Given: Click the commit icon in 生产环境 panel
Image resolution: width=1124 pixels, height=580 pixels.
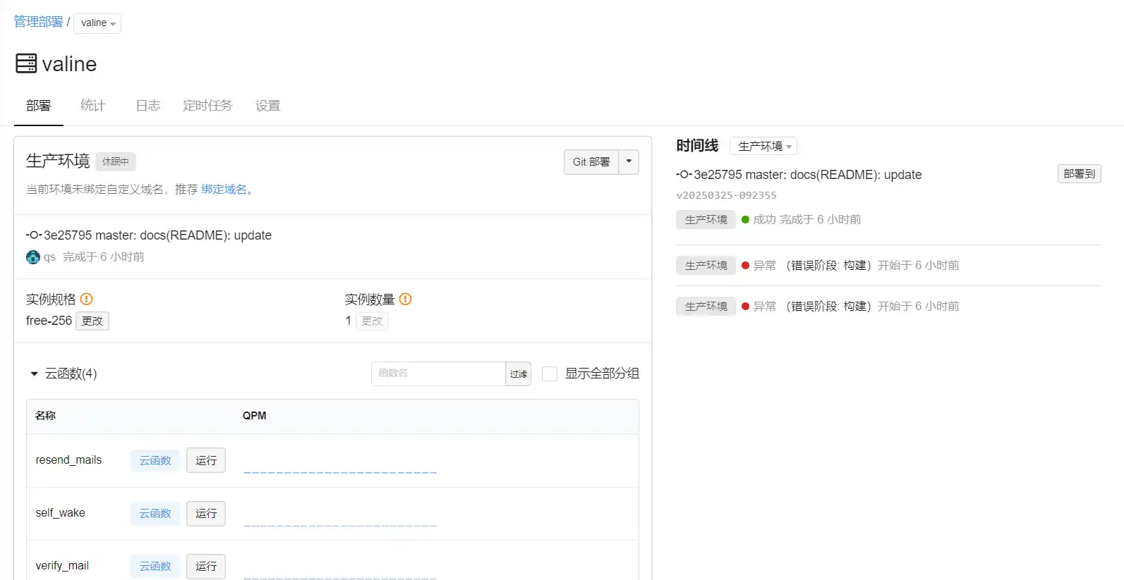Looking at the screenshot, I should point(34,235).
